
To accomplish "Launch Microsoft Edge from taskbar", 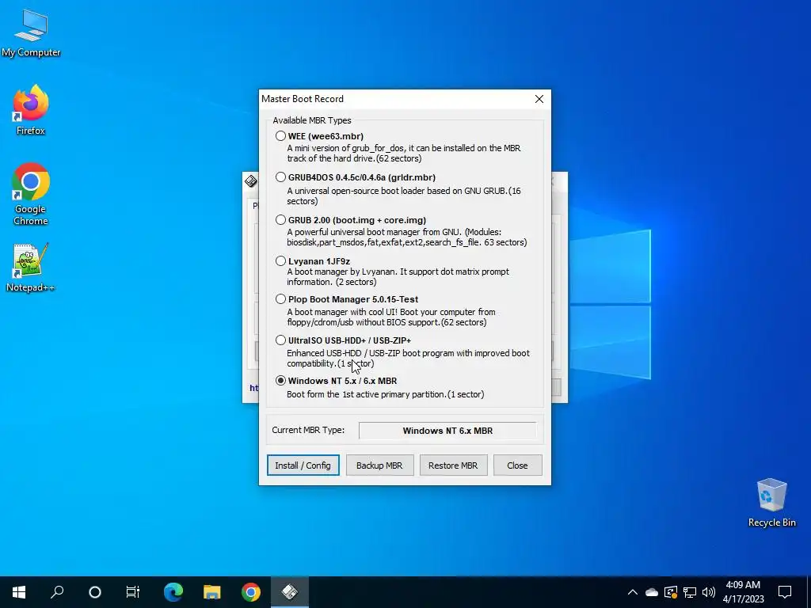I will point(173,592).
